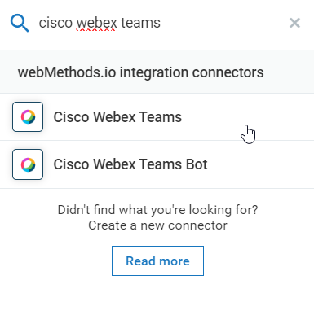Pick the second result row, Cisco Webex Teams Bot
The width and height of the screenshot is (314, 324).
(x=157, y=164)
